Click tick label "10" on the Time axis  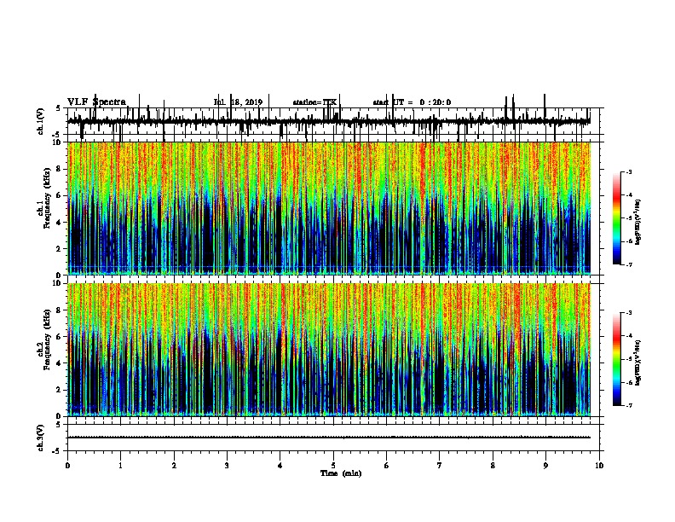tap(599, 466)
